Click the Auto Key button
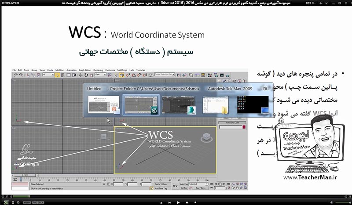The image size is (352, 205). [184, 184]
